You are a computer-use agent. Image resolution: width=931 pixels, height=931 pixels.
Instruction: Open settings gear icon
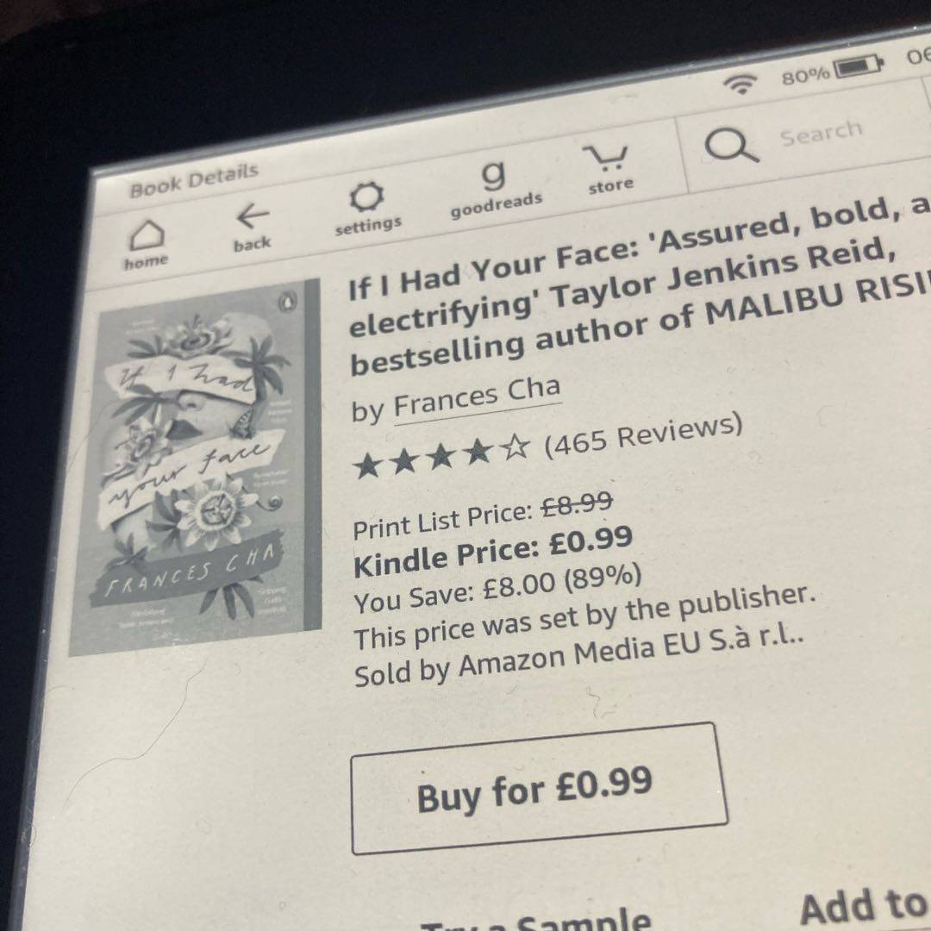point(366,197)
